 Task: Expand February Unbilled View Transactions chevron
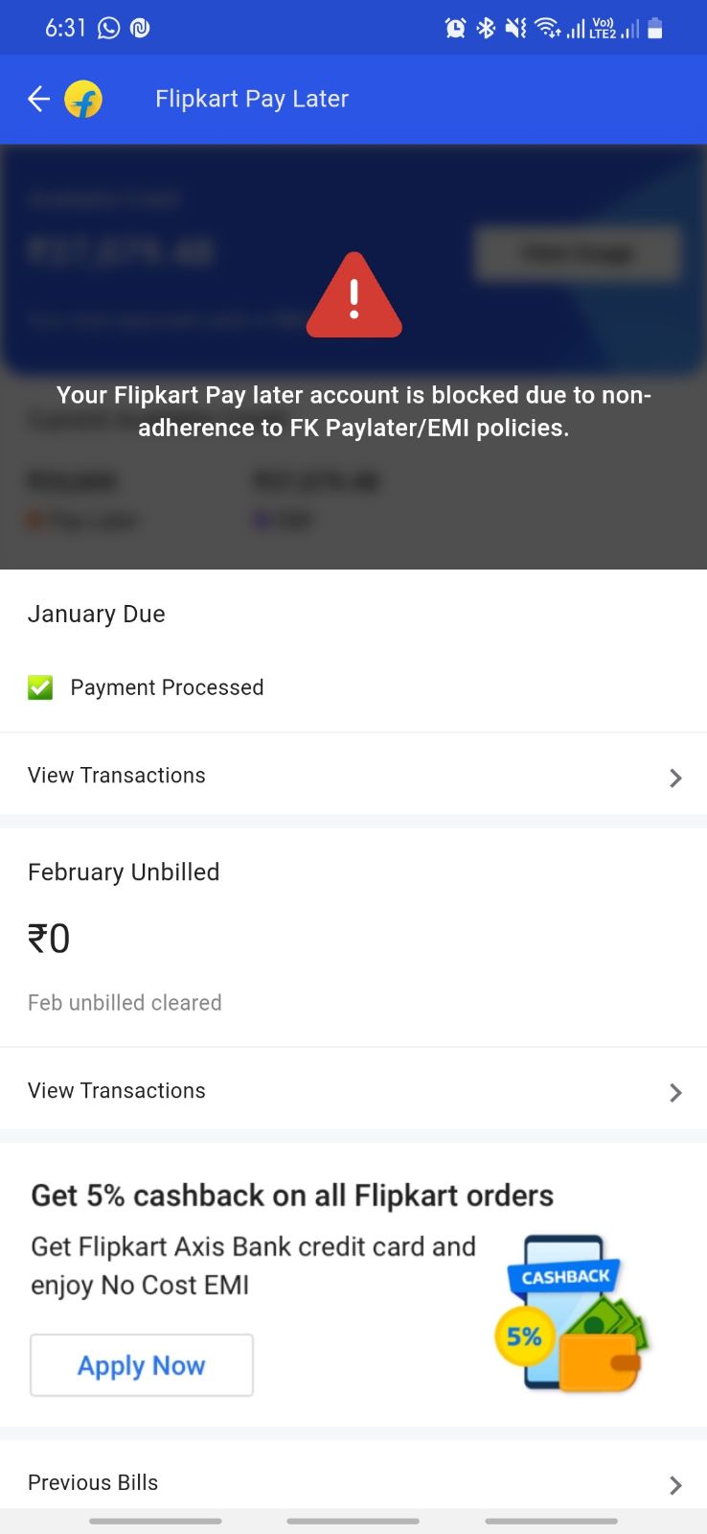675,1092
